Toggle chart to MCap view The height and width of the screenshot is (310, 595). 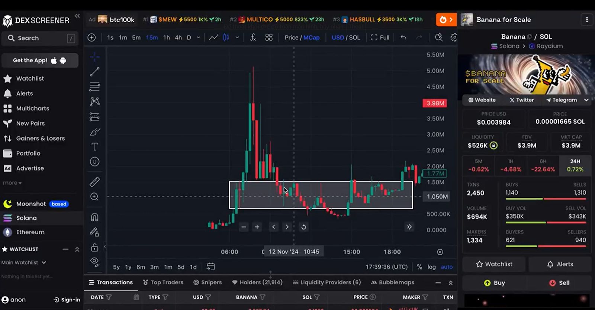[311, 38]
